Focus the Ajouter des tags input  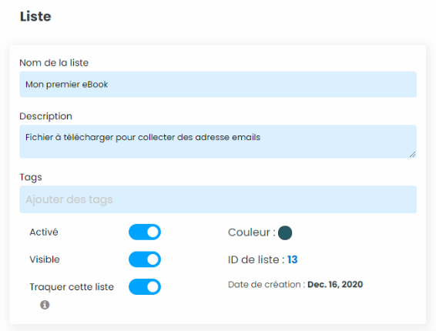point(218,199)
